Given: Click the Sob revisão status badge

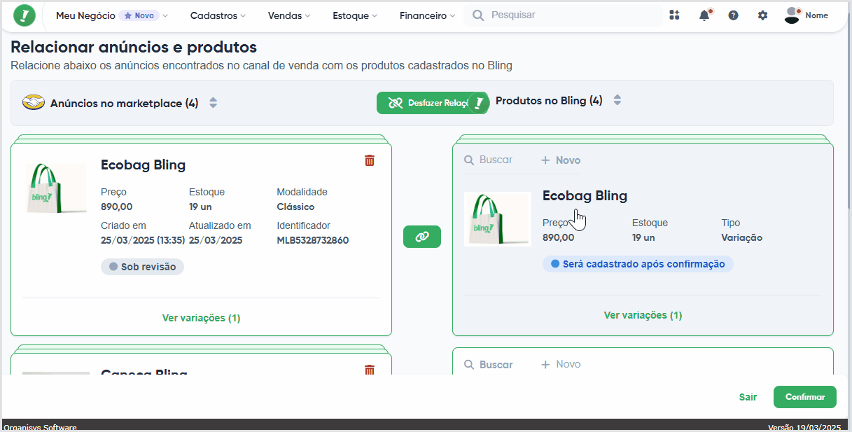Looking at the screenshot, I should coord(142,267).
